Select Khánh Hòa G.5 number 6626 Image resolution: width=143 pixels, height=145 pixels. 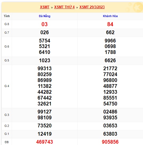pos(110,60)
